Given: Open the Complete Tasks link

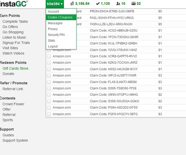Looking at the screenshot, I should pos(15,22).
